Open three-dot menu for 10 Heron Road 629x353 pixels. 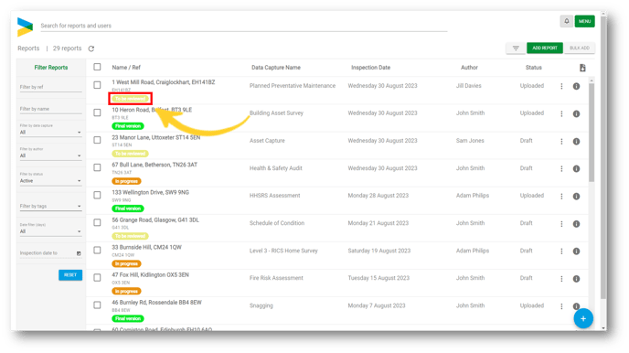(561, 114)
